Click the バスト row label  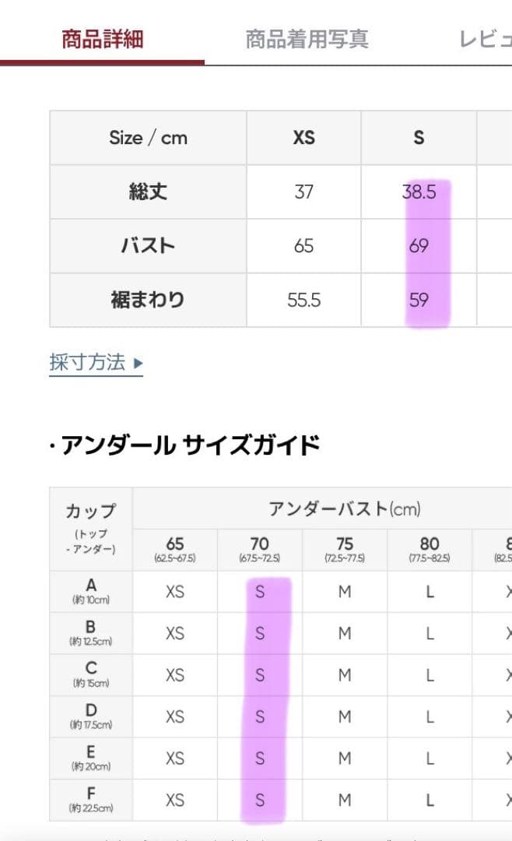(147, 245)
